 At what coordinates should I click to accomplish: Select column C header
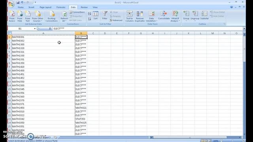tap(93, 33)
